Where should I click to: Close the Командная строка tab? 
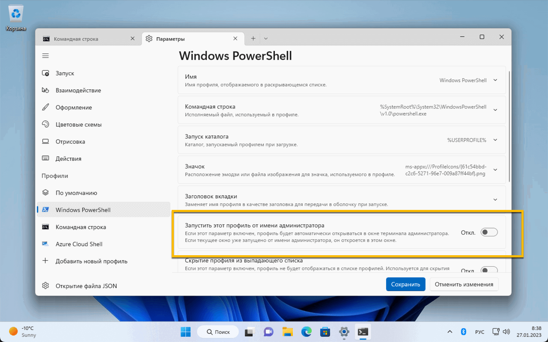click(132, 38)
